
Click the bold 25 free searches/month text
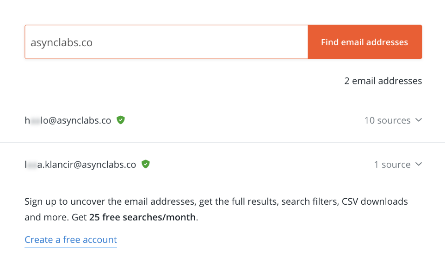click(x=142, y=217)
